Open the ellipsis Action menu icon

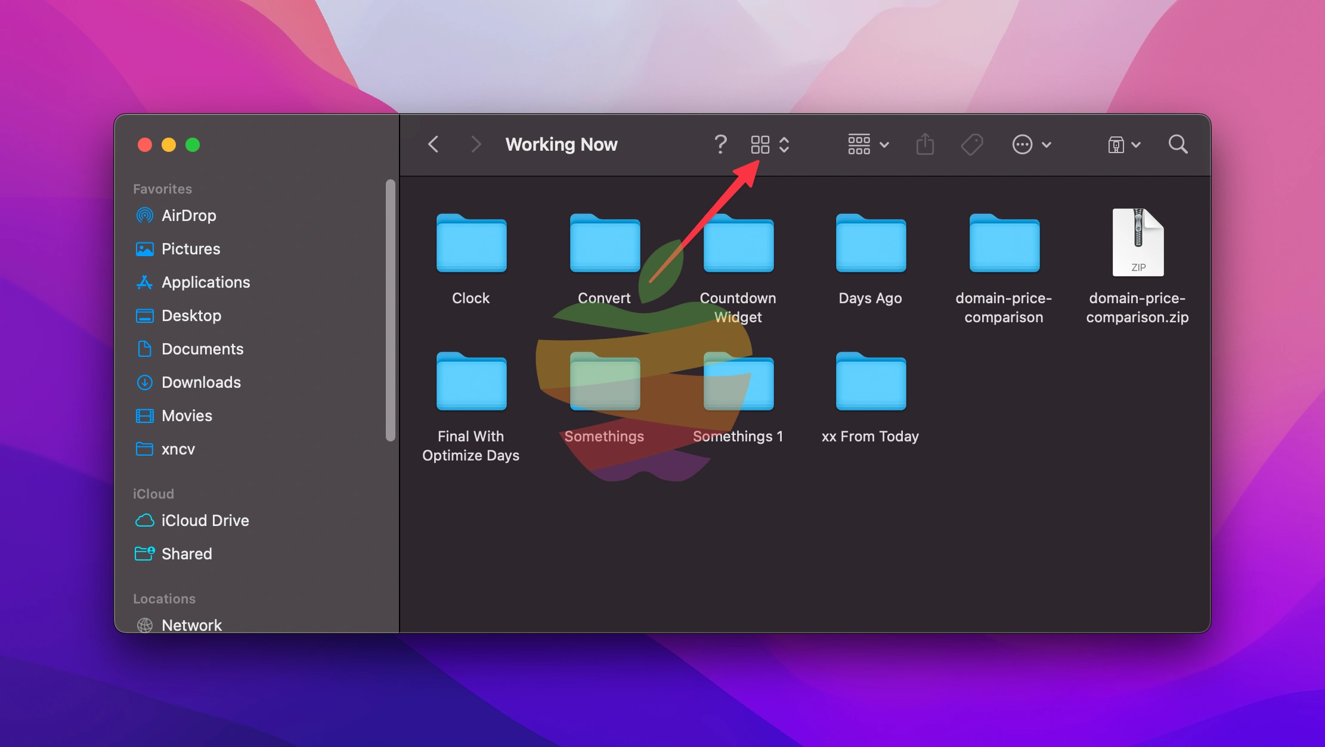click(x=1022, y=144)
